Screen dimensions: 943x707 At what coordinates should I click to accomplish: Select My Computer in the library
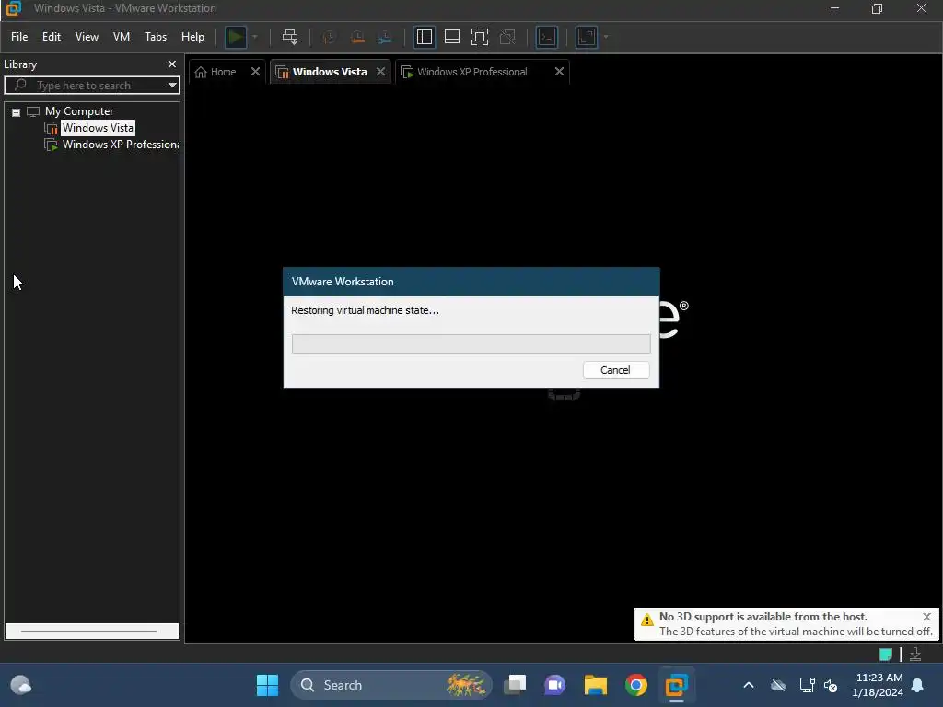point(79,111)
